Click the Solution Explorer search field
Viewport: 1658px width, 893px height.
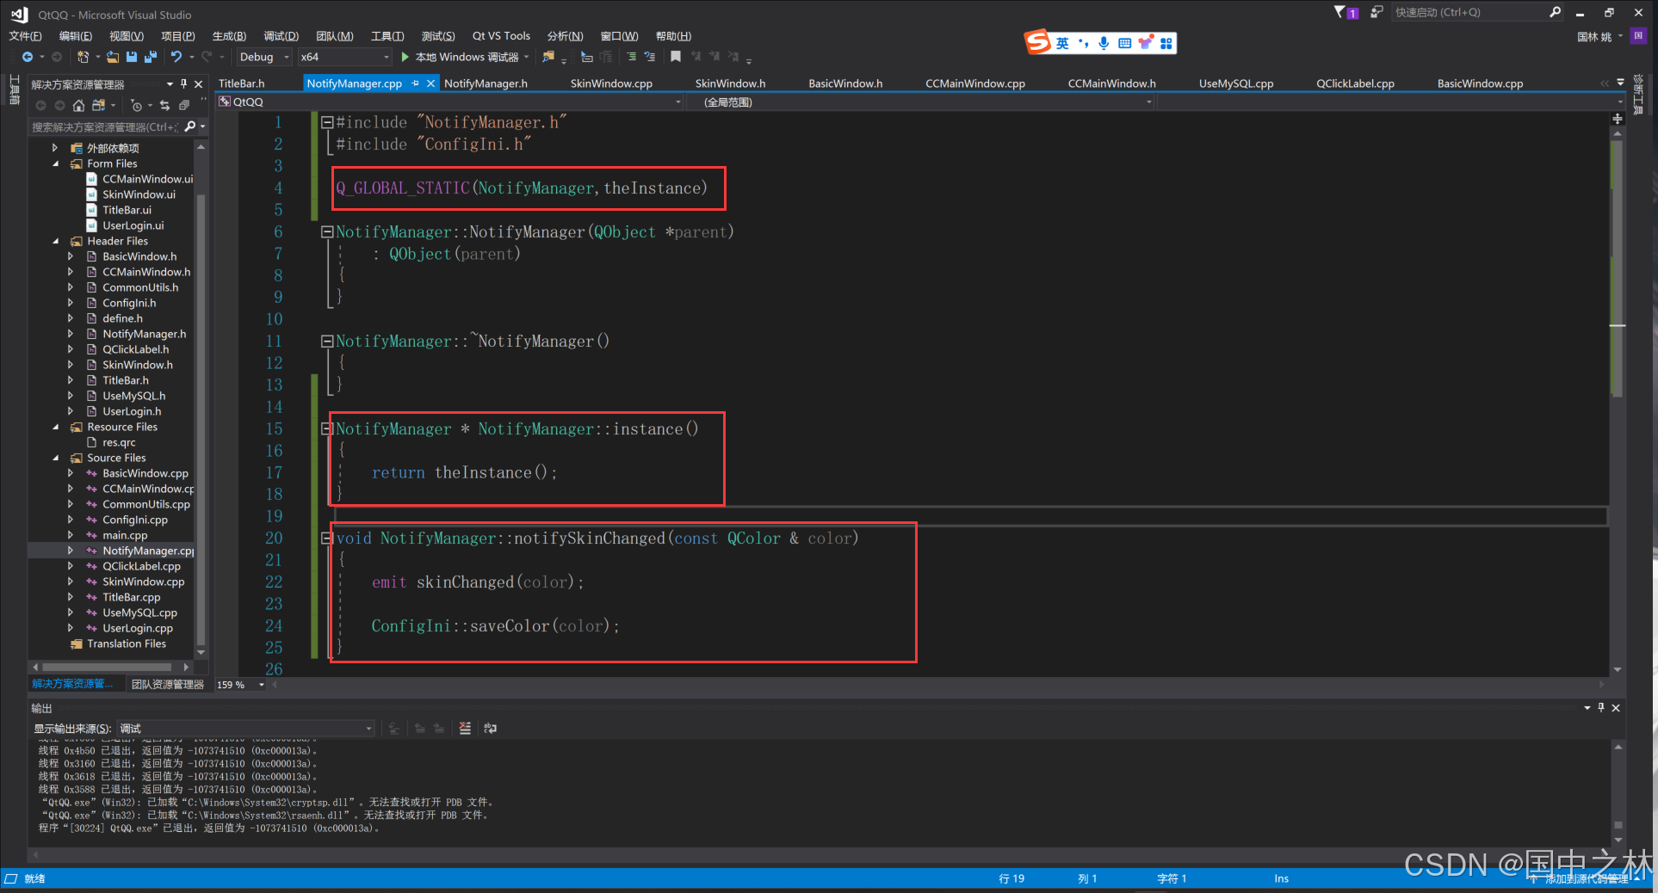tap(103, 126)
